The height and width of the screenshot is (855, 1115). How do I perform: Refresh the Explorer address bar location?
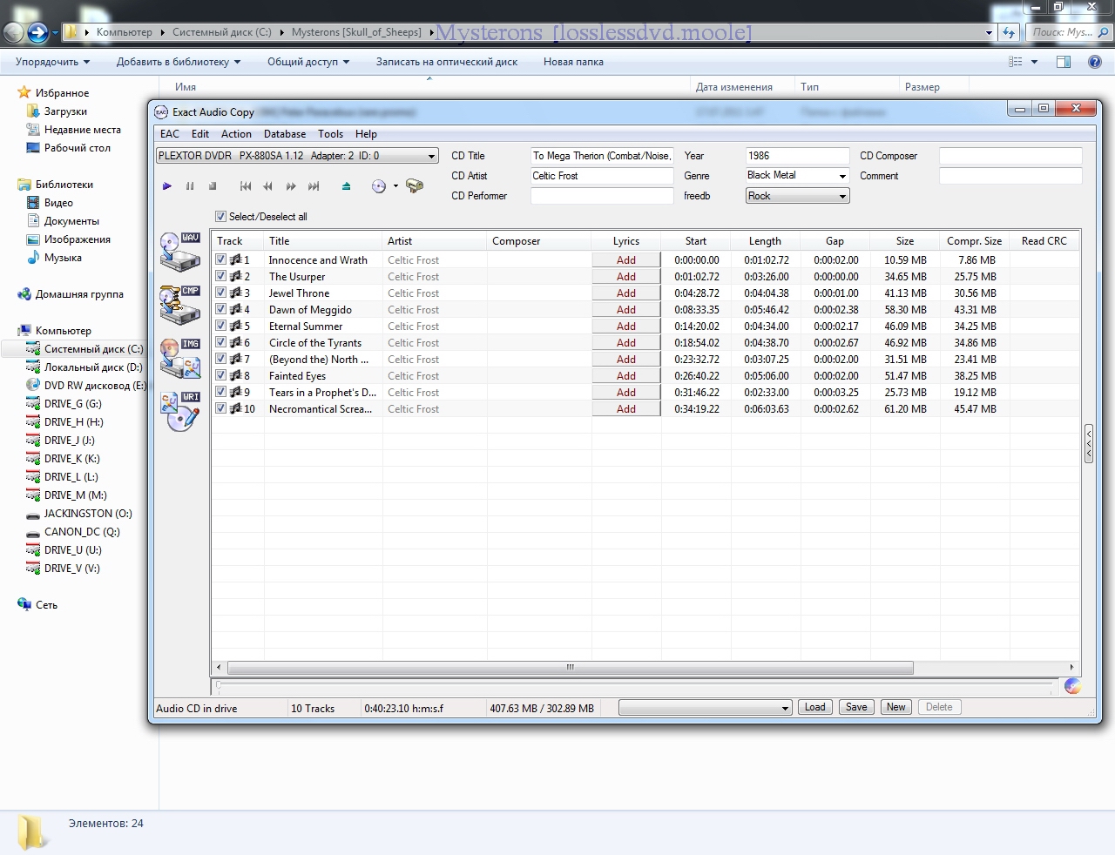pyautogui.click(x=1009, y=32)
